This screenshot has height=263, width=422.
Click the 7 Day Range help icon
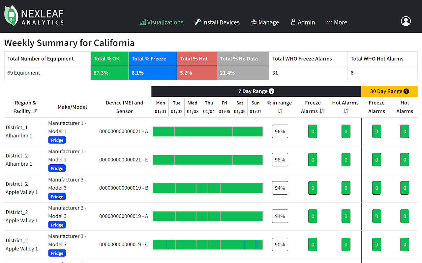point(272,91)
